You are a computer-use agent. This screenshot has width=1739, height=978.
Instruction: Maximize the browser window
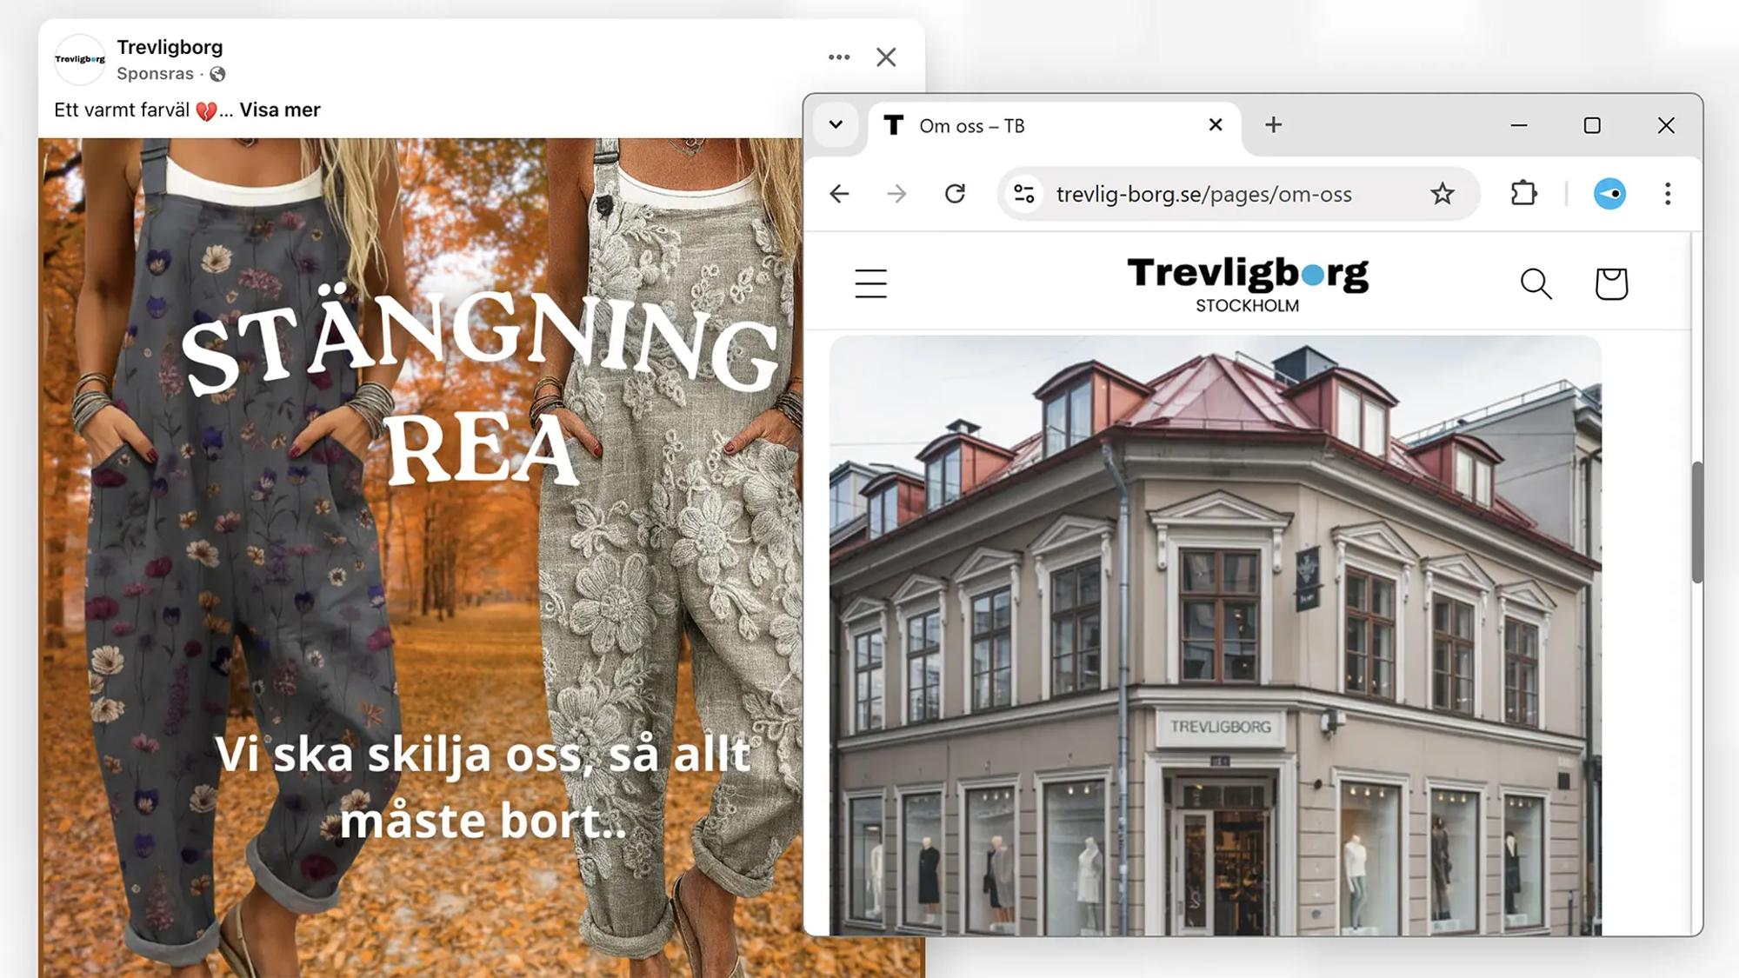pos(1592,125)
